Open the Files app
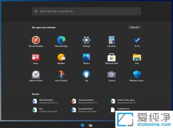 137,59
